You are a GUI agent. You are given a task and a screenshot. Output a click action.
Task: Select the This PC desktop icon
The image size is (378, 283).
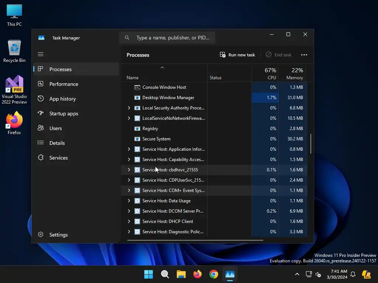(x=14, y=15)
